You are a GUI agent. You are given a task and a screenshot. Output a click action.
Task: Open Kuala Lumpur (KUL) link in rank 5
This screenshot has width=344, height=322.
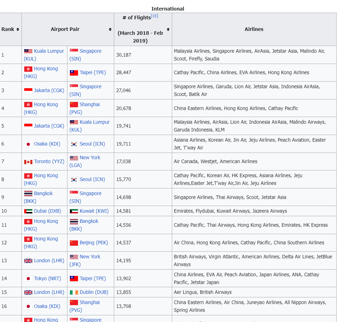point(90,126)
